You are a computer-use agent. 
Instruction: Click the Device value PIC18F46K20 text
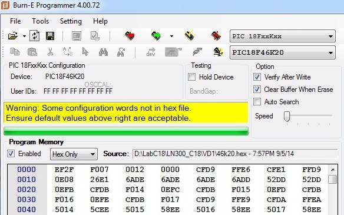pos(65,77)
